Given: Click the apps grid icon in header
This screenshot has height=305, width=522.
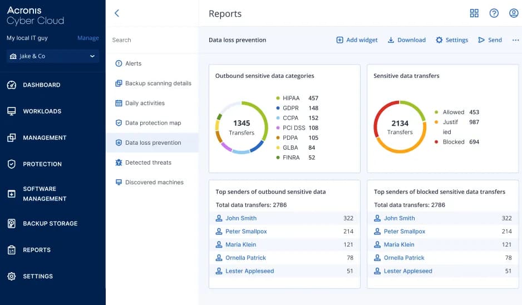Looking at the screenshot, I should tap(474, 13).
